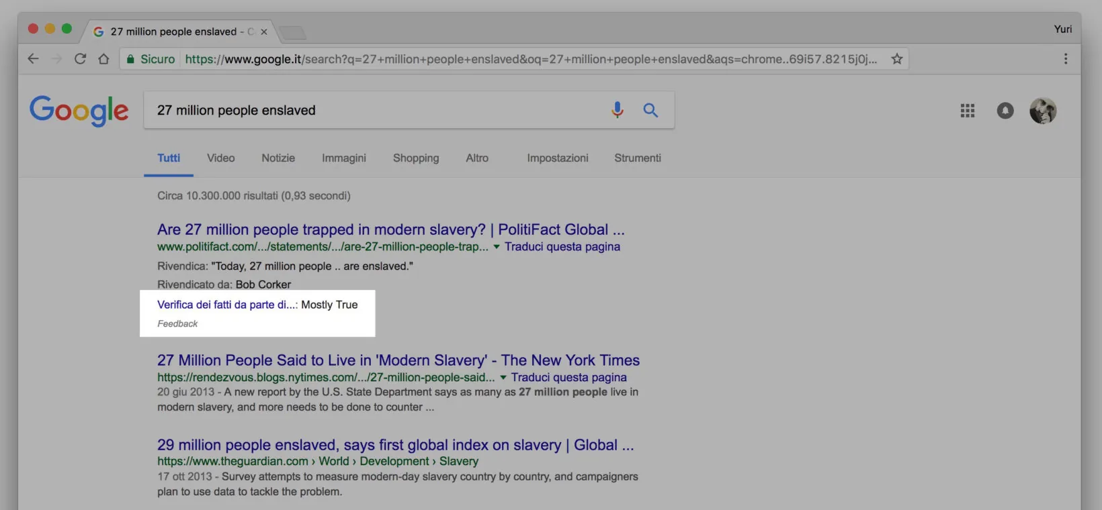Open the home page via house icon
Image resolution: width=1102 pixels, height=510 pixels.
103,59
